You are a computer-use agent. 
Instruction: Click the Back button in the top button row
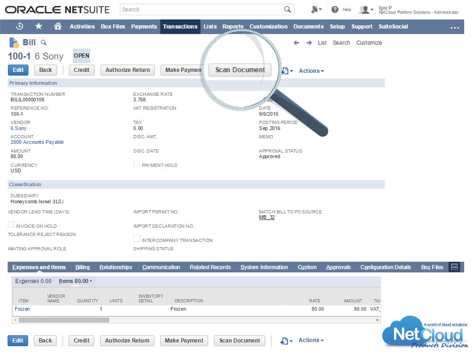[x=46, y=70]
